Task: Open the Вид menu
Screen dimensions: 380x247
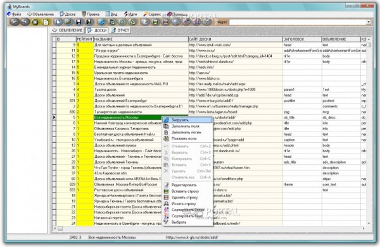Action: point(111,15)
